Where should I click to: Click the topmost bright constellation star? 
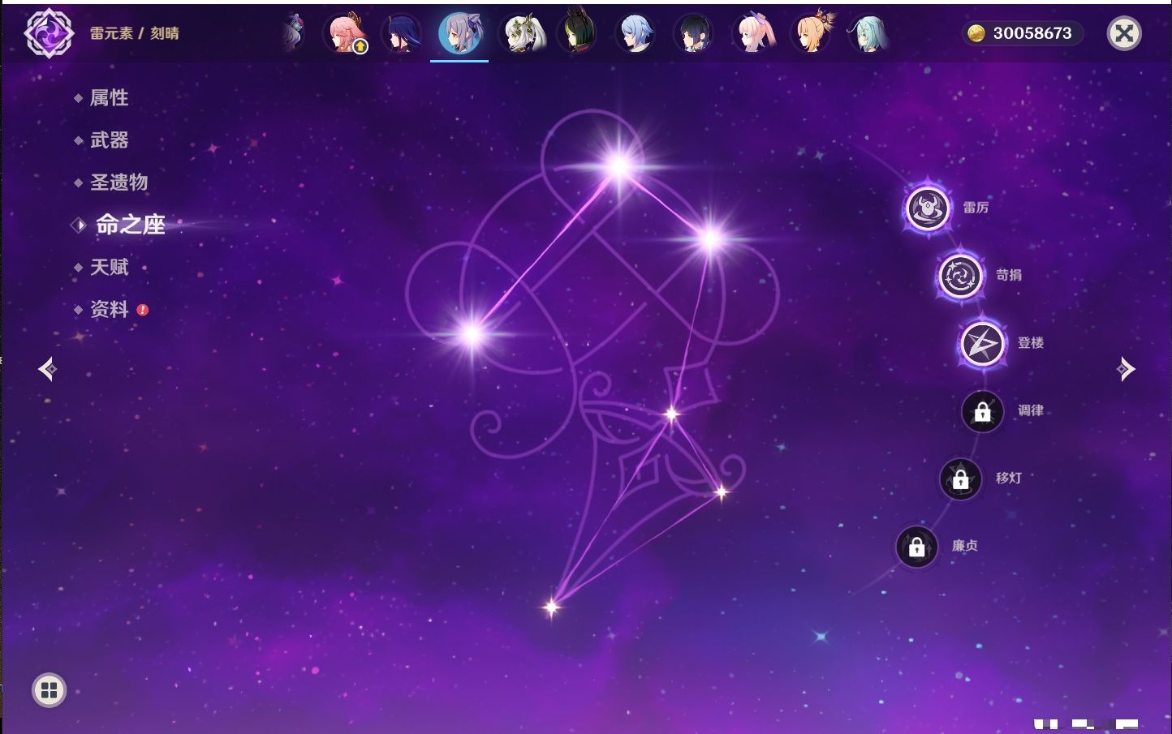tap(619, 167)
